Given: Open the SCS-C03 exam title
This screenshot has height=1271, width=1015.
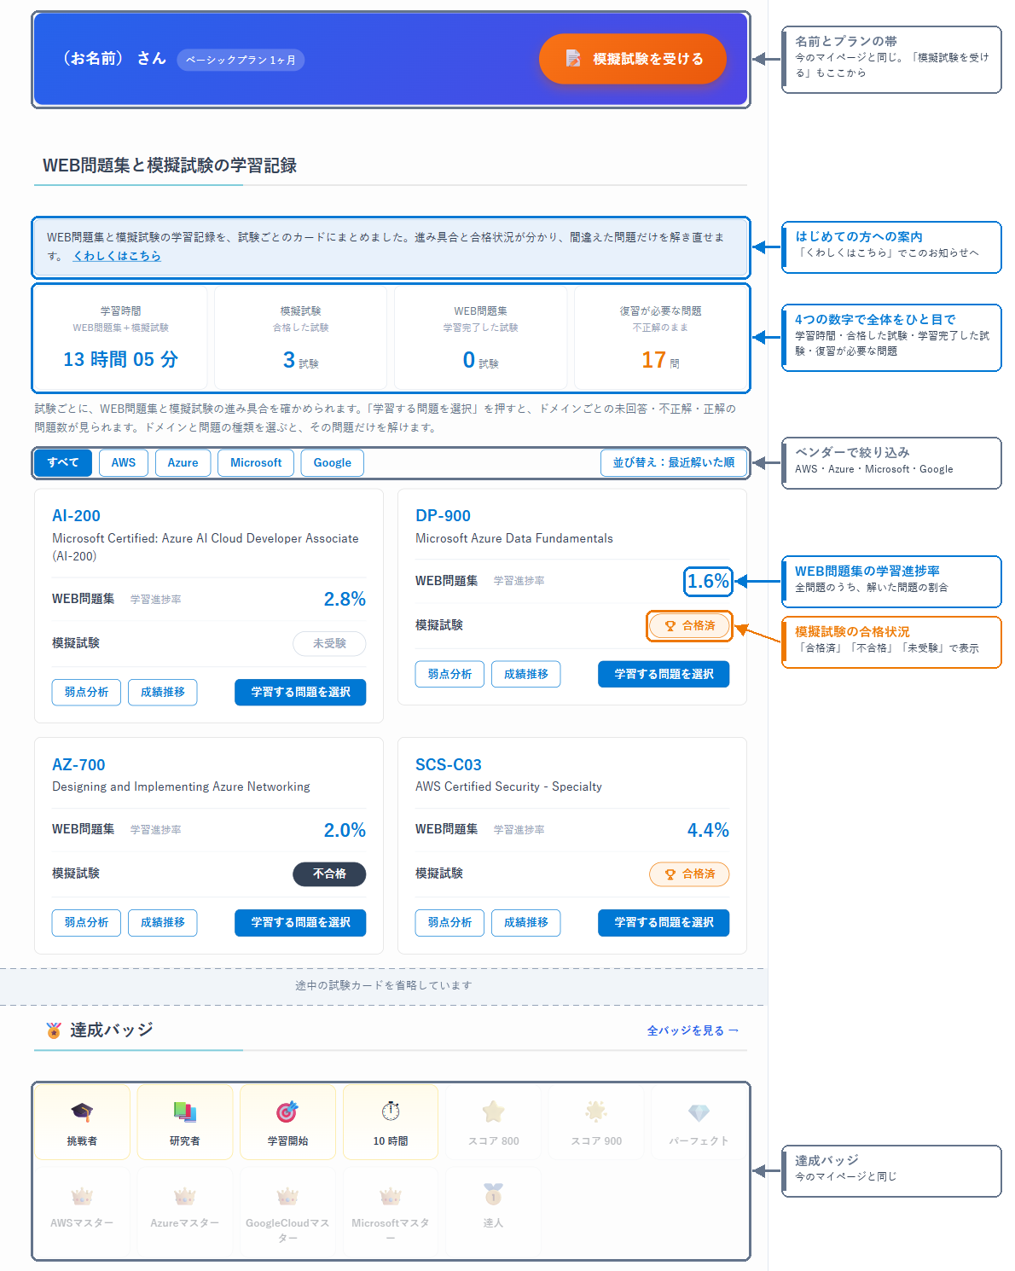Looking at the screenshot, I should 449,765.
